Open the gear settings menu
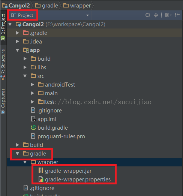 point(168,15)
